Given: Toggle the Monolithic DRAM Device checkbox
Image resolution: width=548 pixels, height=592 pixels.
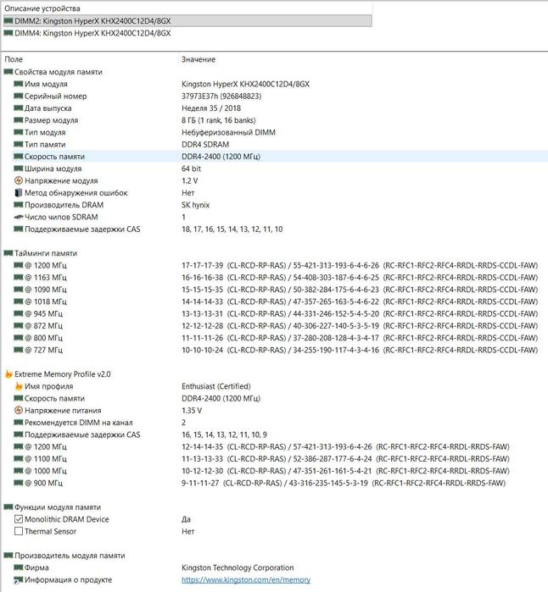Looking at the screenshot, I should 19,519.
